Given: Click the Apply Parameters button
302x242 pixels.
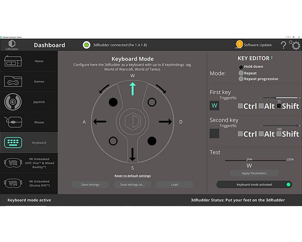Looking at the screenshot, I should [254, 173].
